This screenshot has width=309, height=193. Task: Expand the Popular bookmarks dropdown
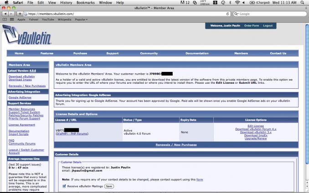(x=82, y=20)
